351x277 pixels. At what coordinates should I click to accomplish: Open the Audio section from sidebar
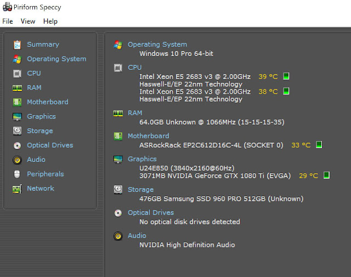(x=36, y=160)
